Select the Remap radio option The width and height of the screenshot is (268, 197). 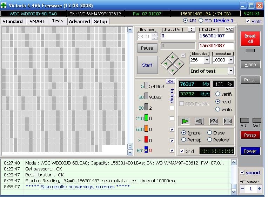184,140
